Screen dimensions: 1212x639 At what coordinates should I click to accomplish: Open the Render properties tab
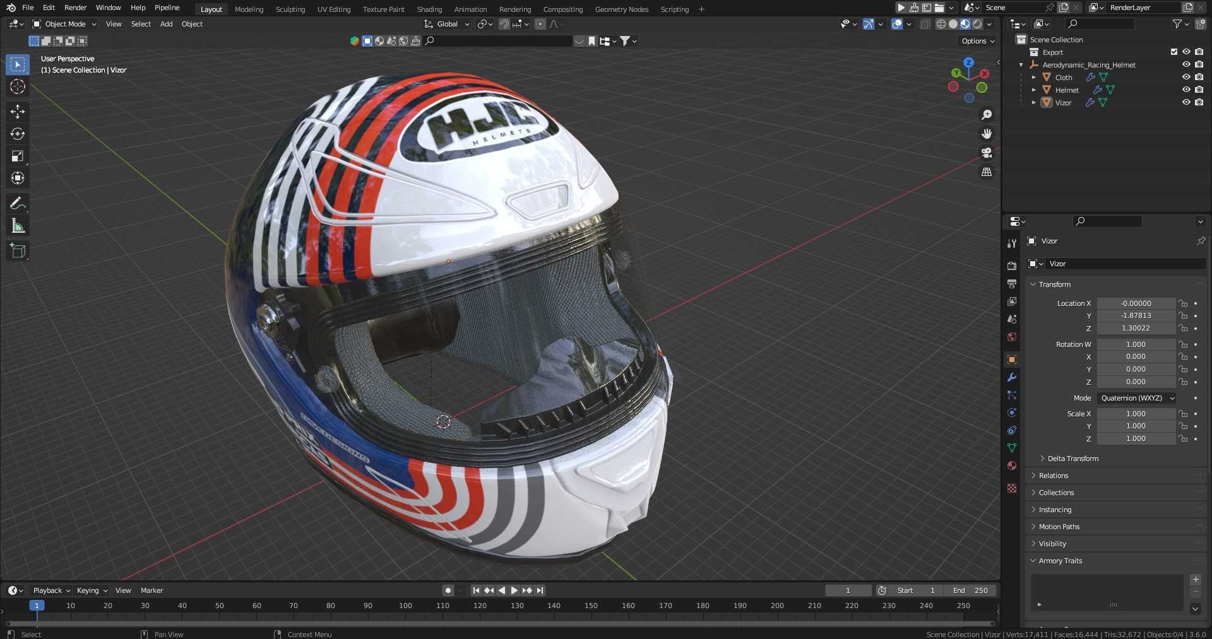1012,266
